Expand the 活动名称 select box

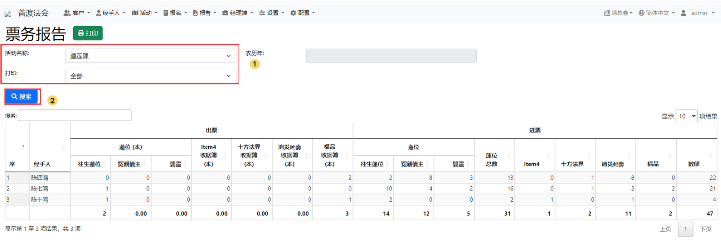coord(151,56)
